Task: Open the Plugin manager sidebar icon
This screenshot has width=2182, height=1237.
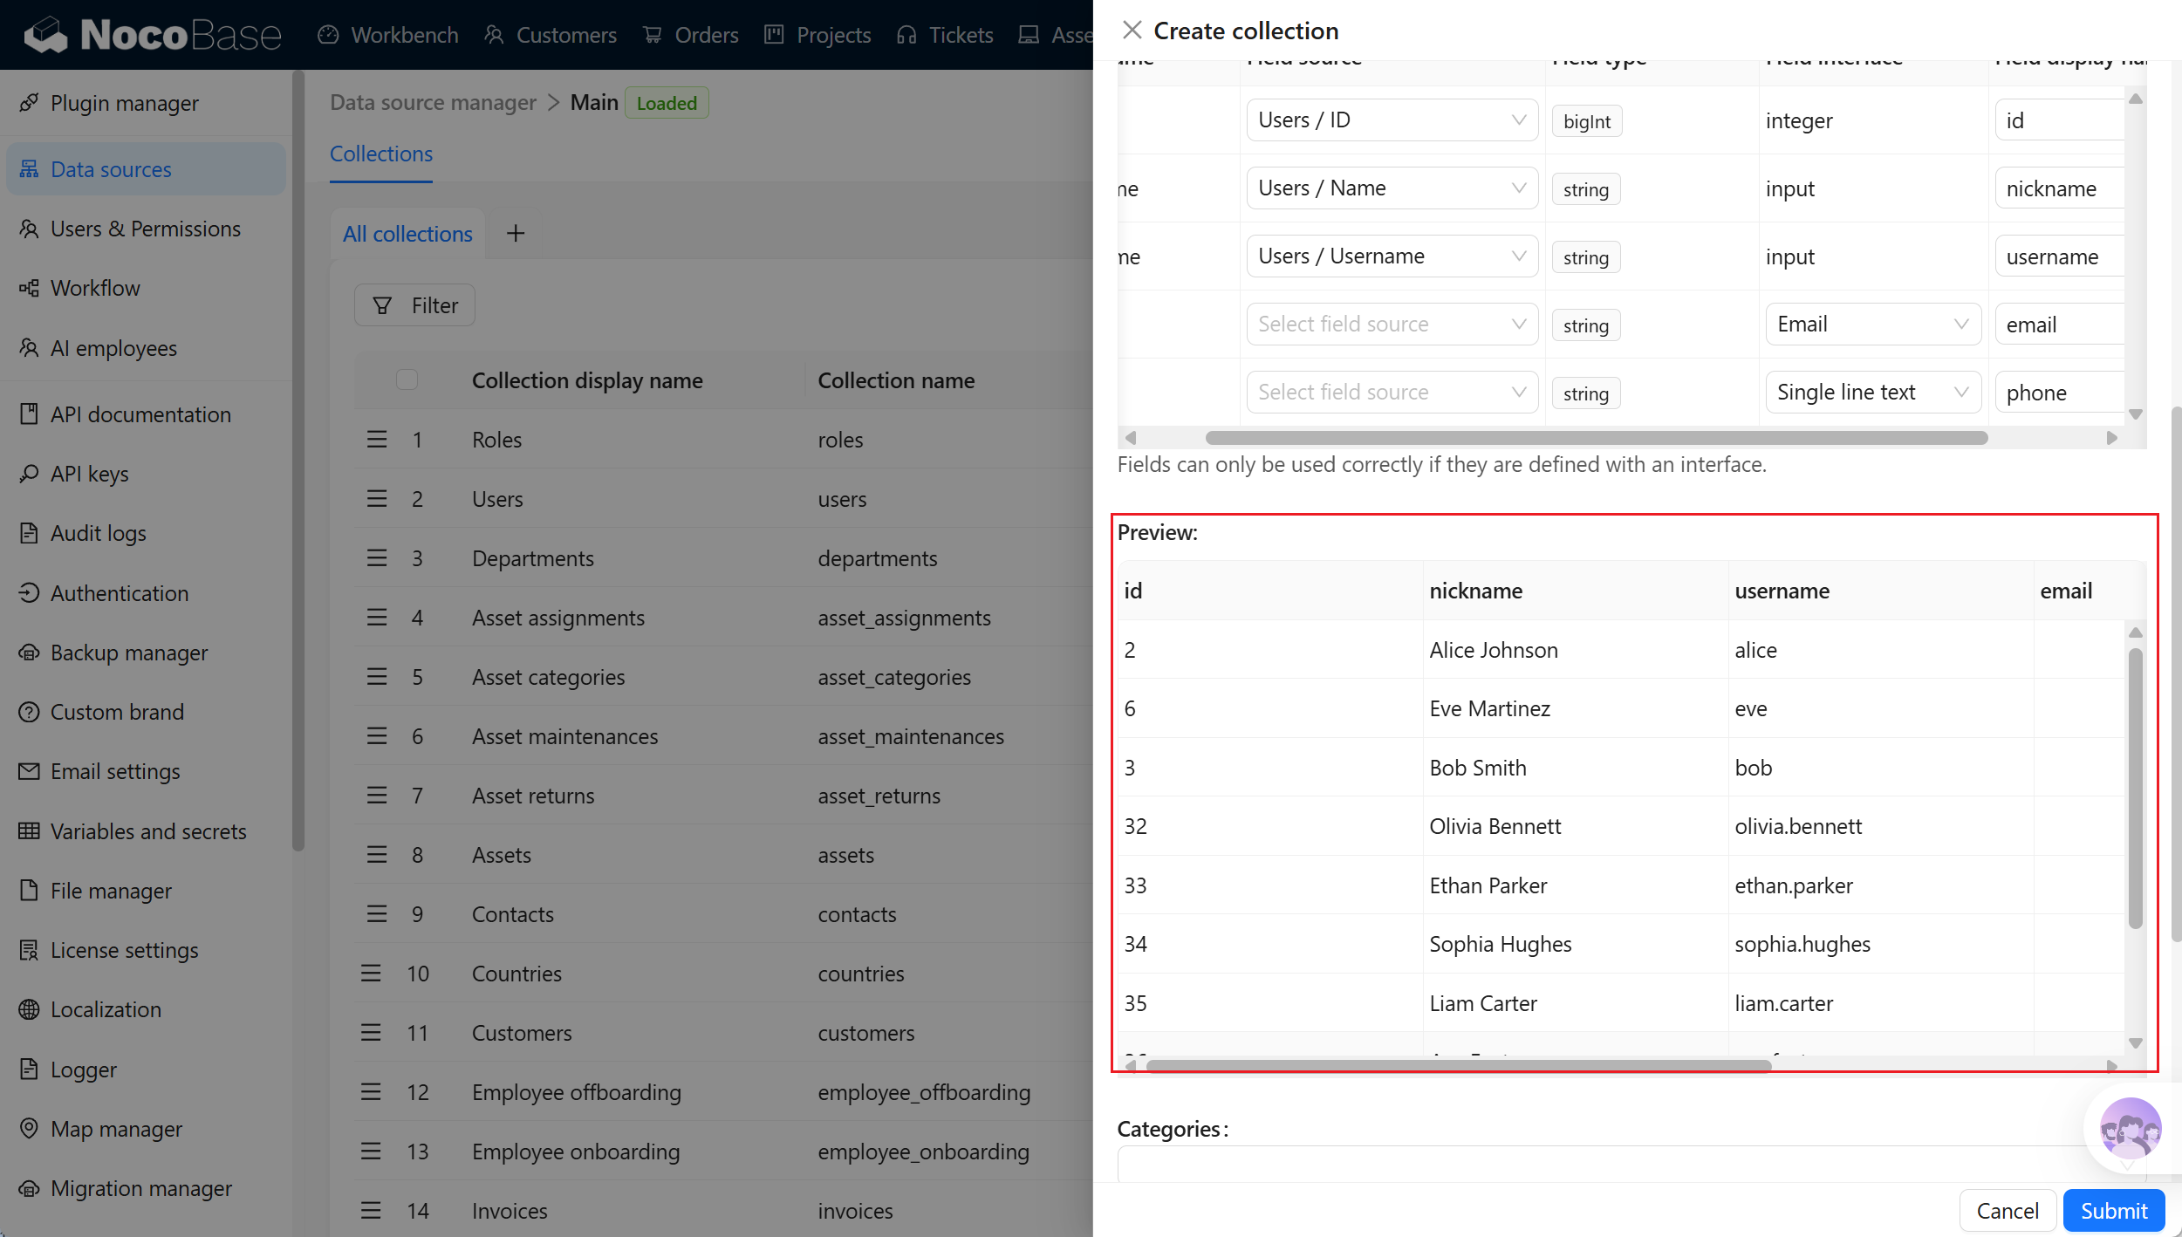Action: click(29, 103)
